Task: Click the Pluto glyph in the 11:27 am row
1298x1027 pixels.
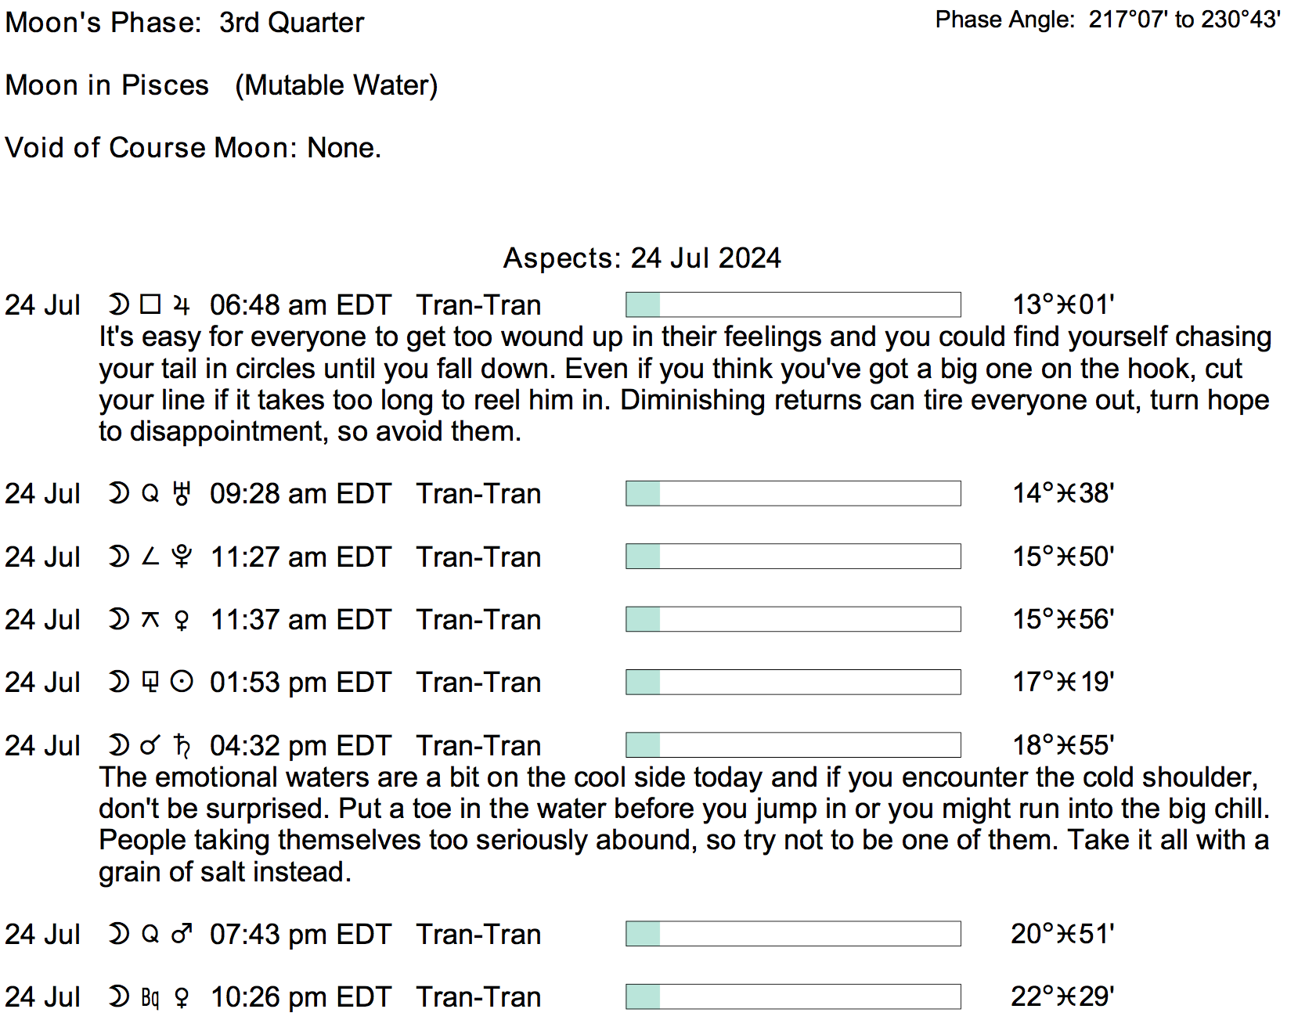Action: (x=182, y=557)
